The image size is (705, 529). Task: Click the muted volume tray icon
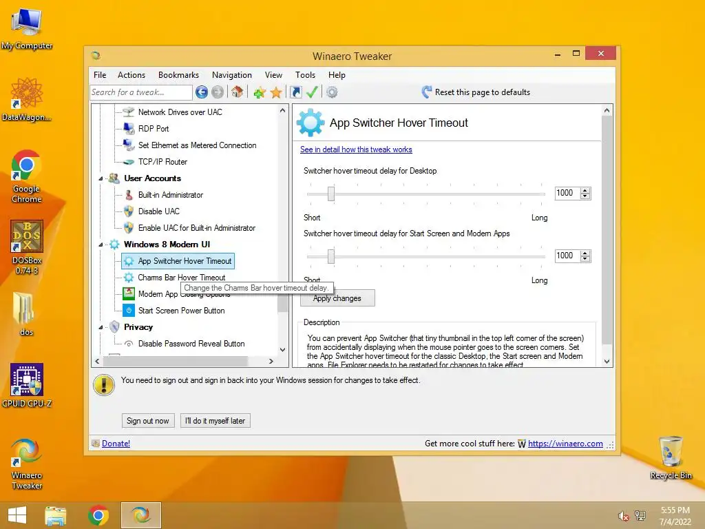(x=623, y=516)
